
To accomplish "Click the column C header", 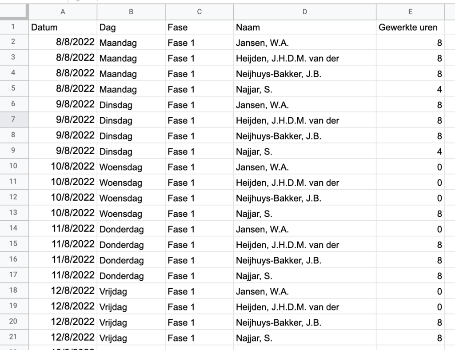I will (x=200, y=12).
